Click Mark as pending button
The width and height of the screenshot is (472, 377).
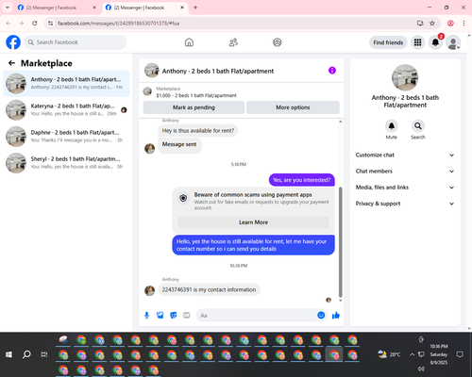tap(194, 107)
